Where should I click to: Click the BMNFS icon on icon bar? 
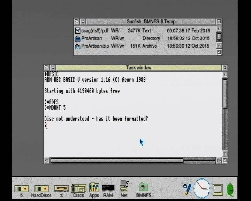tap(144, 187)
